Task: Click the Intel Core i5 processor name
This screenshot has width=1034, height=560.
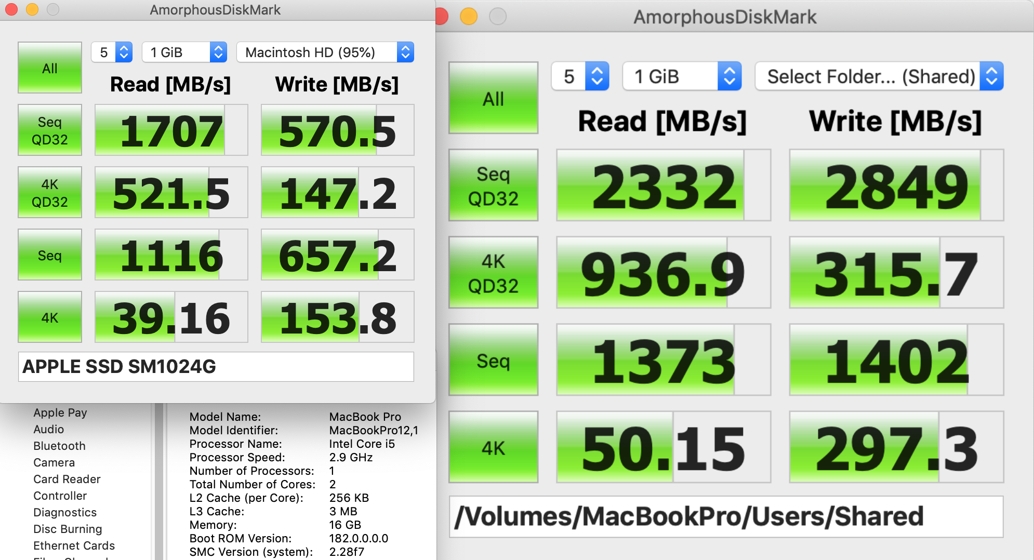Action: [x=362, y=444]
